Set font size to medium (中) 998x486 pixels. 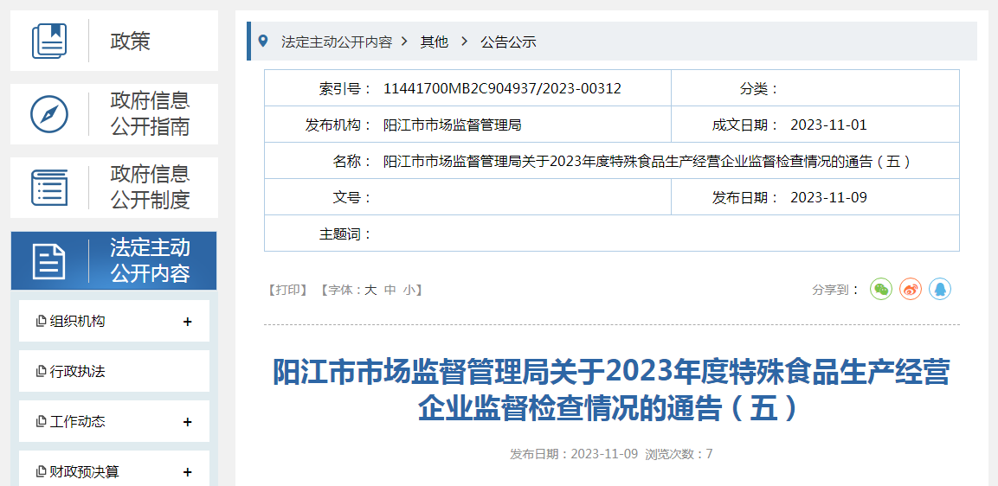pyautogui.click(x=390, y=291)
